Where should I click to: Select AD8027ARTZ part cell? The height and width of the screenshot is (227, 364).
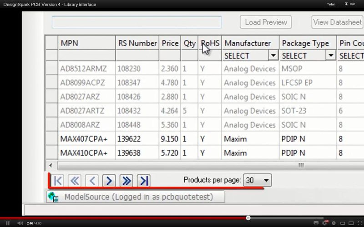(86, 110)
